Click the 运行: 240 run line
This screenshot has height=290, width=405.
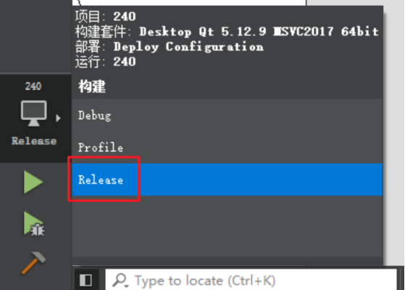pyautogui.click(x=105, y=62)
